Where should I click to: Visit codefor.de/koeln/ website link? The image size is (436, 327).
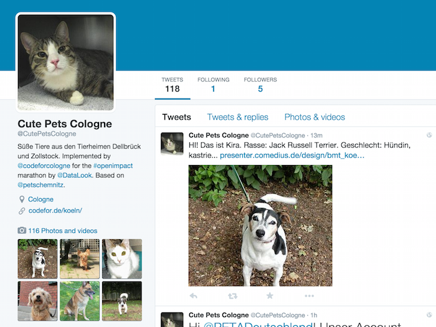point(55,211)
